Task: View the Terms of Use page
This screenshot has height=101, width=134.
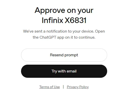Action: tap(49, 87)
